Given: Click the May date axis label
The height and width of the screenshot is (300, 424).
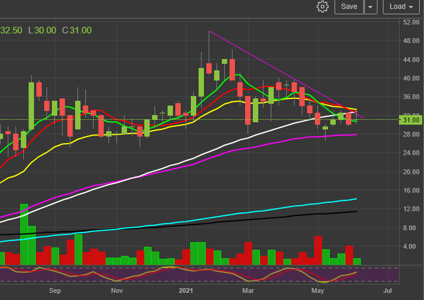Looking at the screenshot, I should pos(318,291).
